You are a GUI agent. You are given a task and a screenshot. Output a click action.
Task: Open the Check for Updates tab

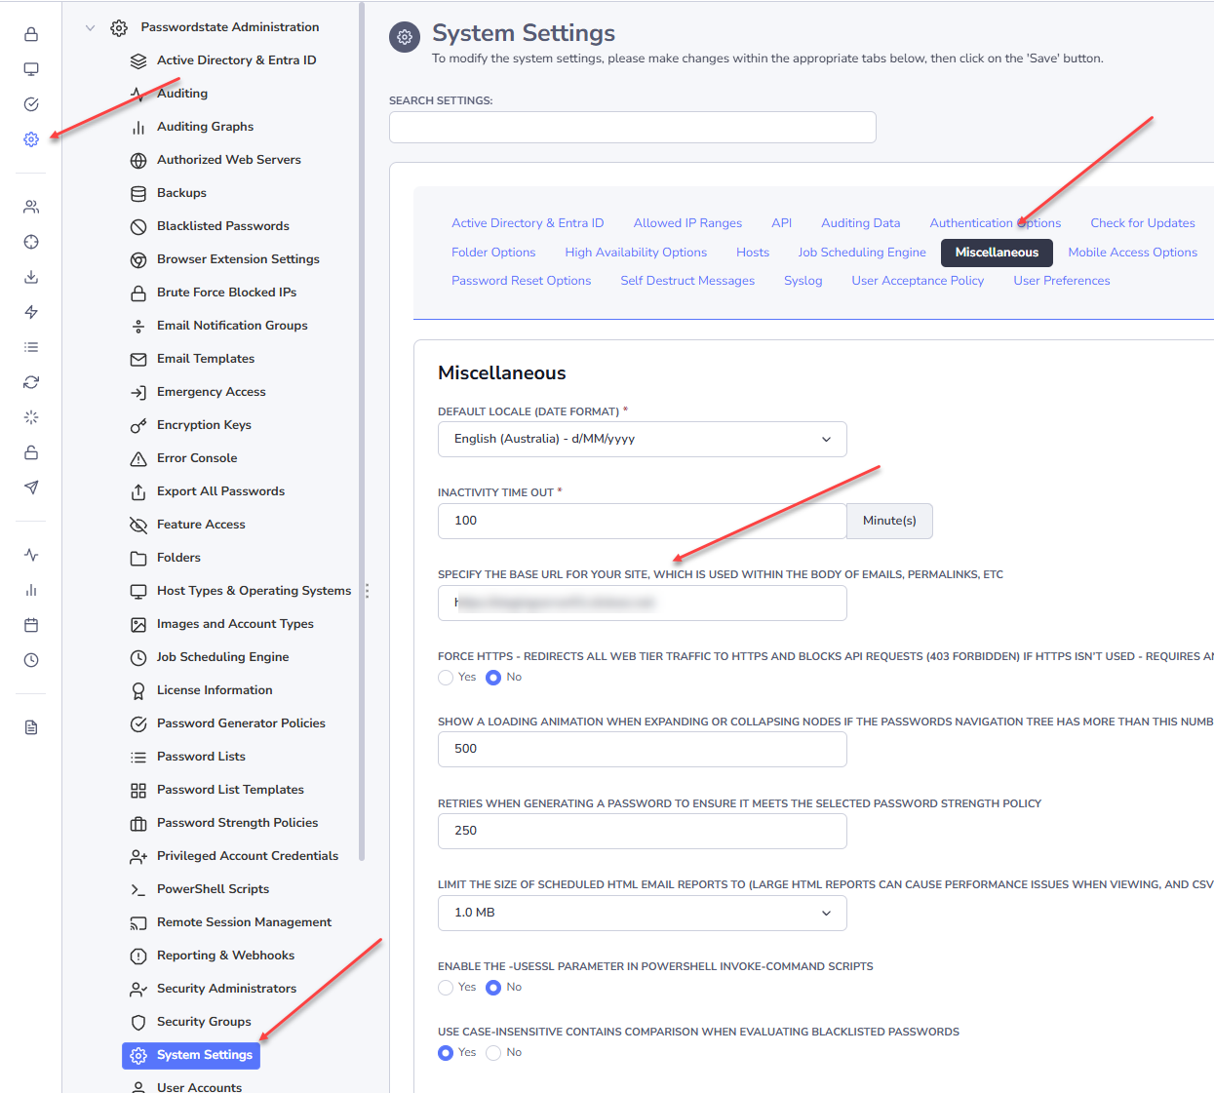[x=1143, y=223]
